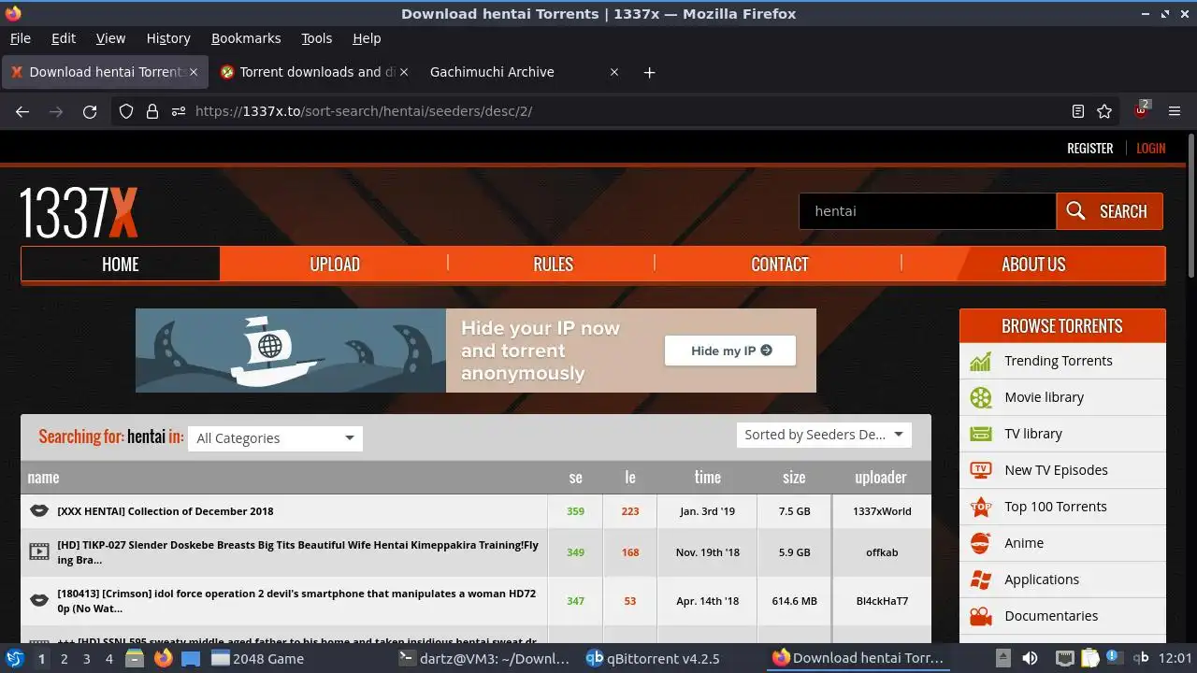Open the clipboard tray icon
The height and width of the screenshot is (673, 1197).
tap(1089, 658)
